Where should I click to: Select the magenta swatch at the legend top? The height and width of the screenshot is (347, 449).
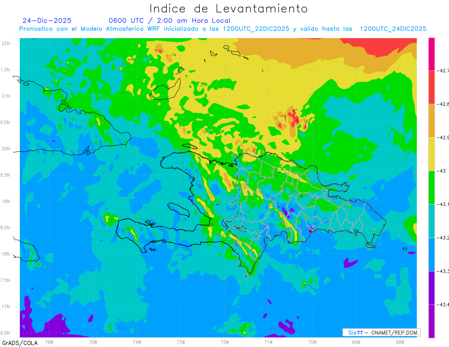point(431,54)
